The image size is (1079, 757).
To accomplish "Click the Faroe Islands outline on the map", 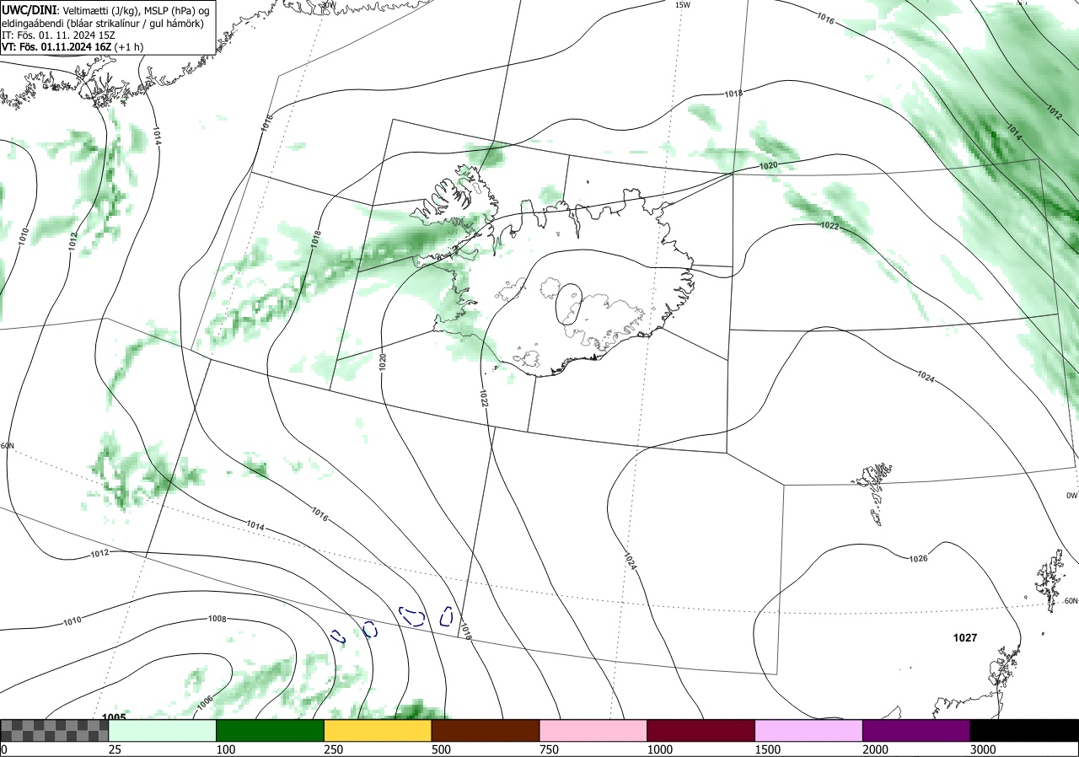I will (874, 493).
